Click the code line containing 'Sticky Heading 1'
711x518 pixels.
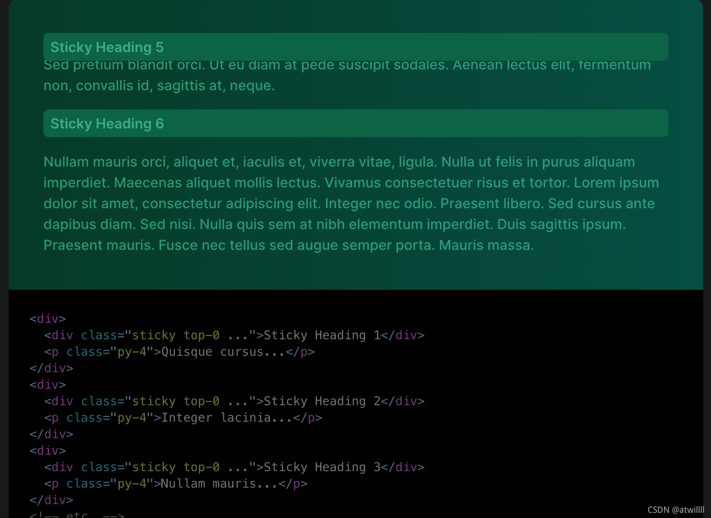(234, 335)
